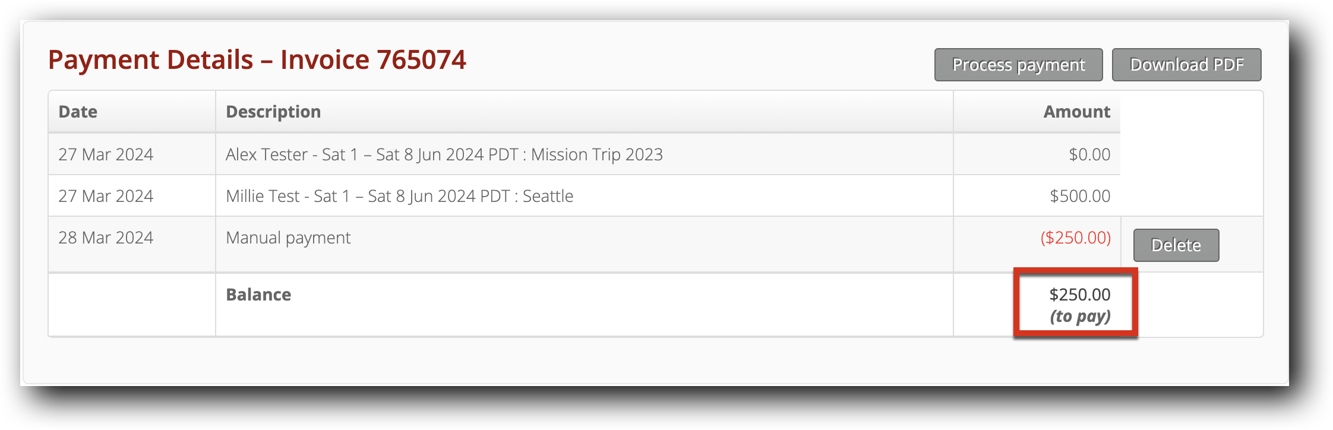This screenshot has width=1333, height=430.
Task: Select the Description column header
Action: tap(274, 111)
